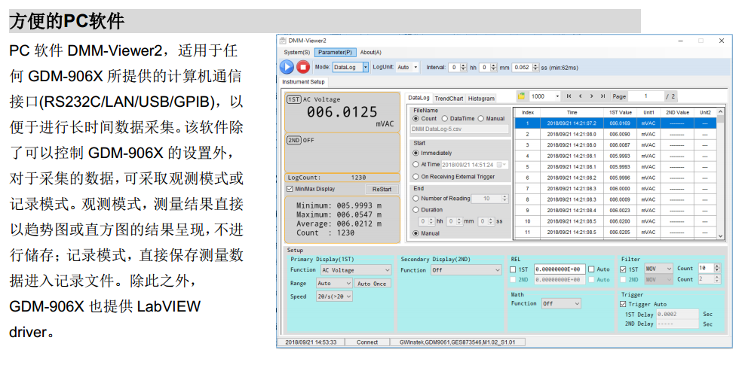Open the Speed 20/s dropdown
Screen dimensions: 739x371
(334, 296)
